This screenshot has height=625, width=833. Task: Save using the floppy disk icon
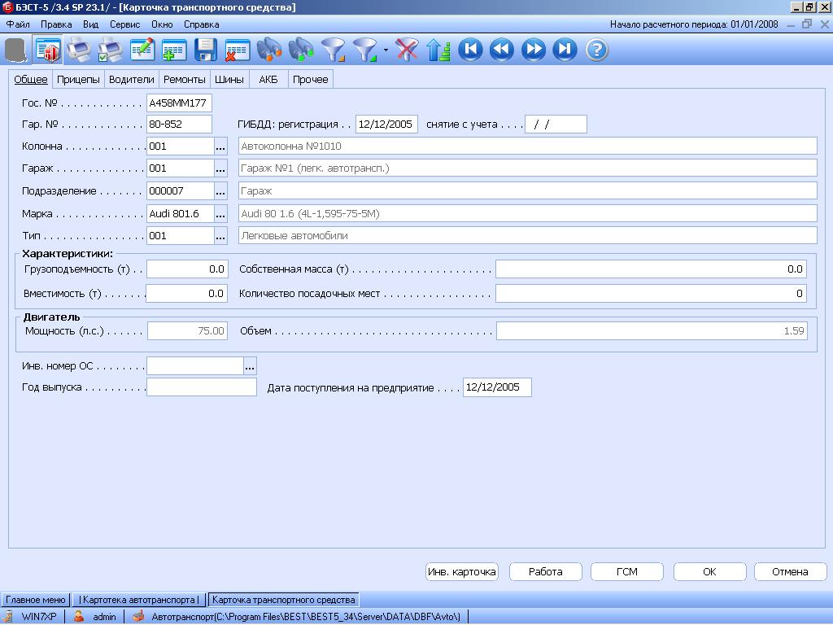pyautogui.click(x=205, y=50)
